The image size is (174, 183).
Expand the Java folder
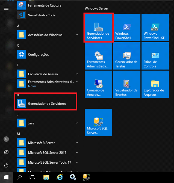coord(77,123)
